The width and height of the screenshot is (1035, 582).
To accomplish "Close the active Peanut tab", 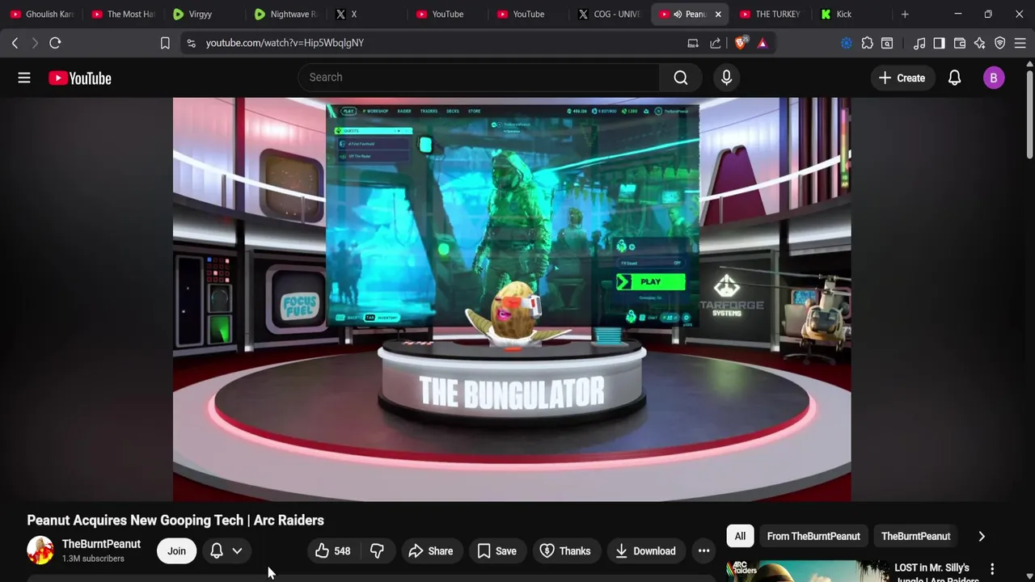I will (x=718, y=14).
